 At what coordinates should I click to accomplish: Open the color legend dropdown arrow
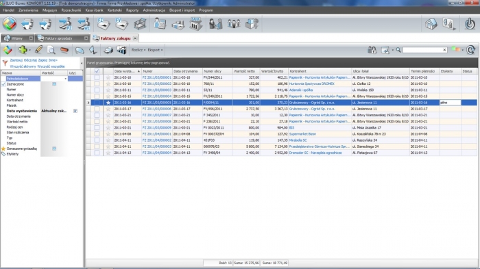[462, 50]
